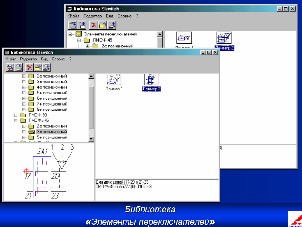The image size is (302, 227).
Task: Select the 6-и позиционный tree row
Action: [x=52, y=98]
